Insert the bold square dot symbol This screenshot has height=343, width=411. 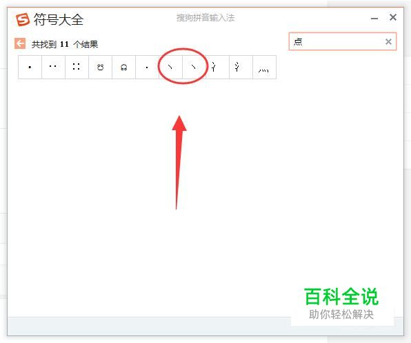click(x=30, y=67)
